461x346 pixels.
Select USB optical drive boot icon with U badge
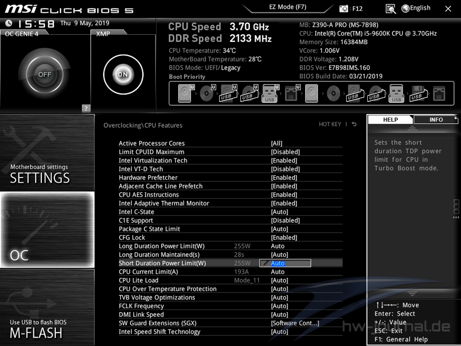point(249,94)
